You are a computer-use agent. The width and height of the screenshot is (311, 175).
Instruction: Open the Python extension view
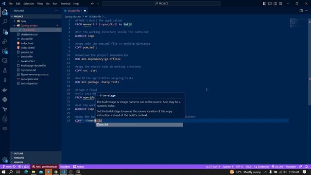[5, 99]
